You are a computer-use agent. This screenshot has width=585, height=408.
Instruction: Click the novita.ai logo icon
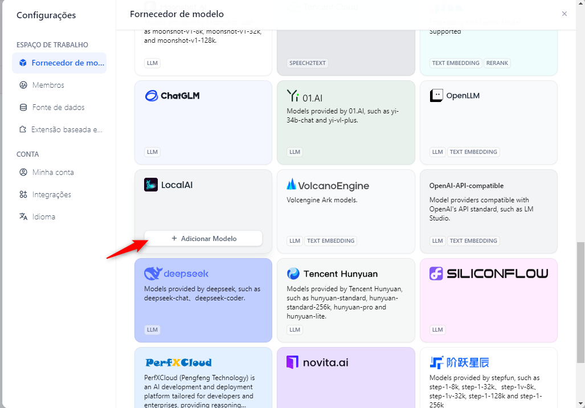[x=293, y=362]
